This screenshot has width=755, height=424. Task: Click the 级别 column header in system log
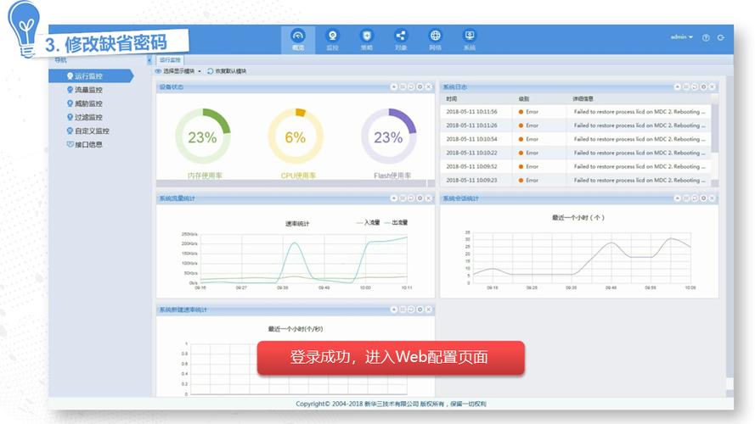pos(524,98)
